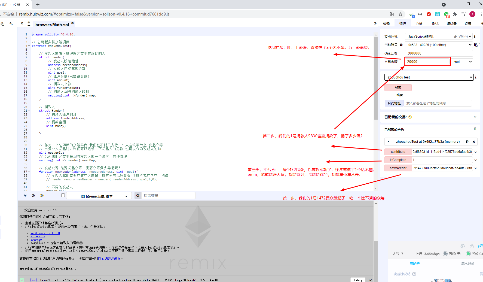Expand the recorded transactions section
Image resolution: width=483 pixels, height=282 pixels.
475,117
